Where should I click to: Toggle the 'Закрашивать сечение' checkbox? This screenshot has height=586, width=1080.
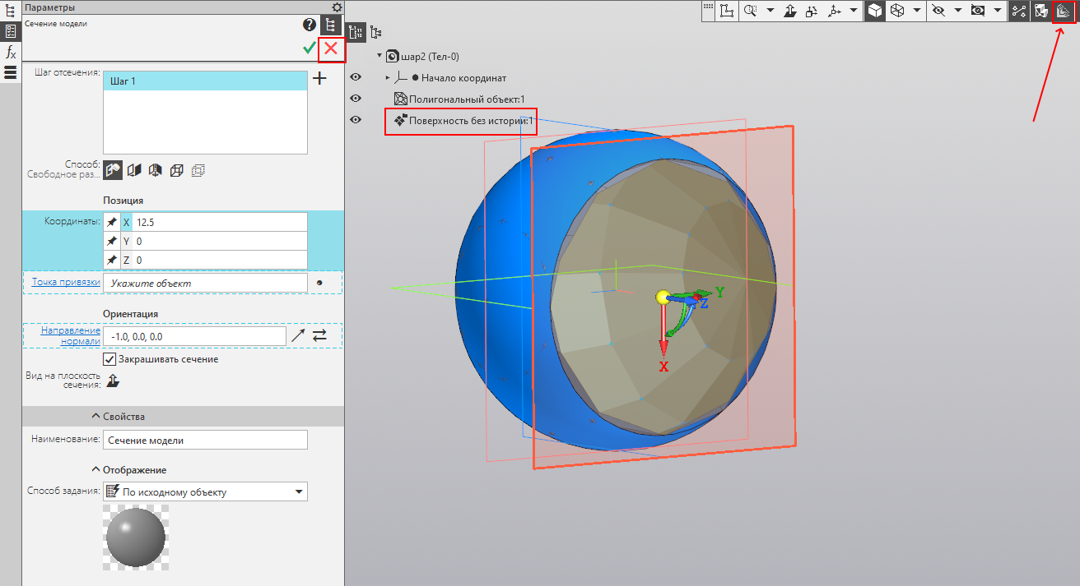[x=109, y=359]
